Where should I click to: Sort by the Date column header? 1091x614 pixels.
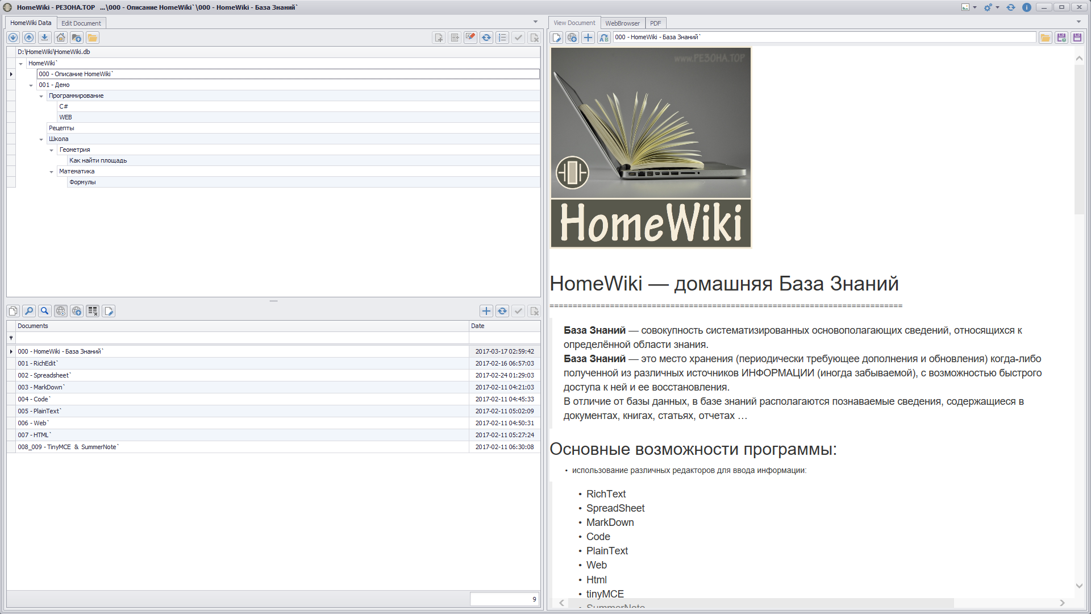(x=505, y=326)
